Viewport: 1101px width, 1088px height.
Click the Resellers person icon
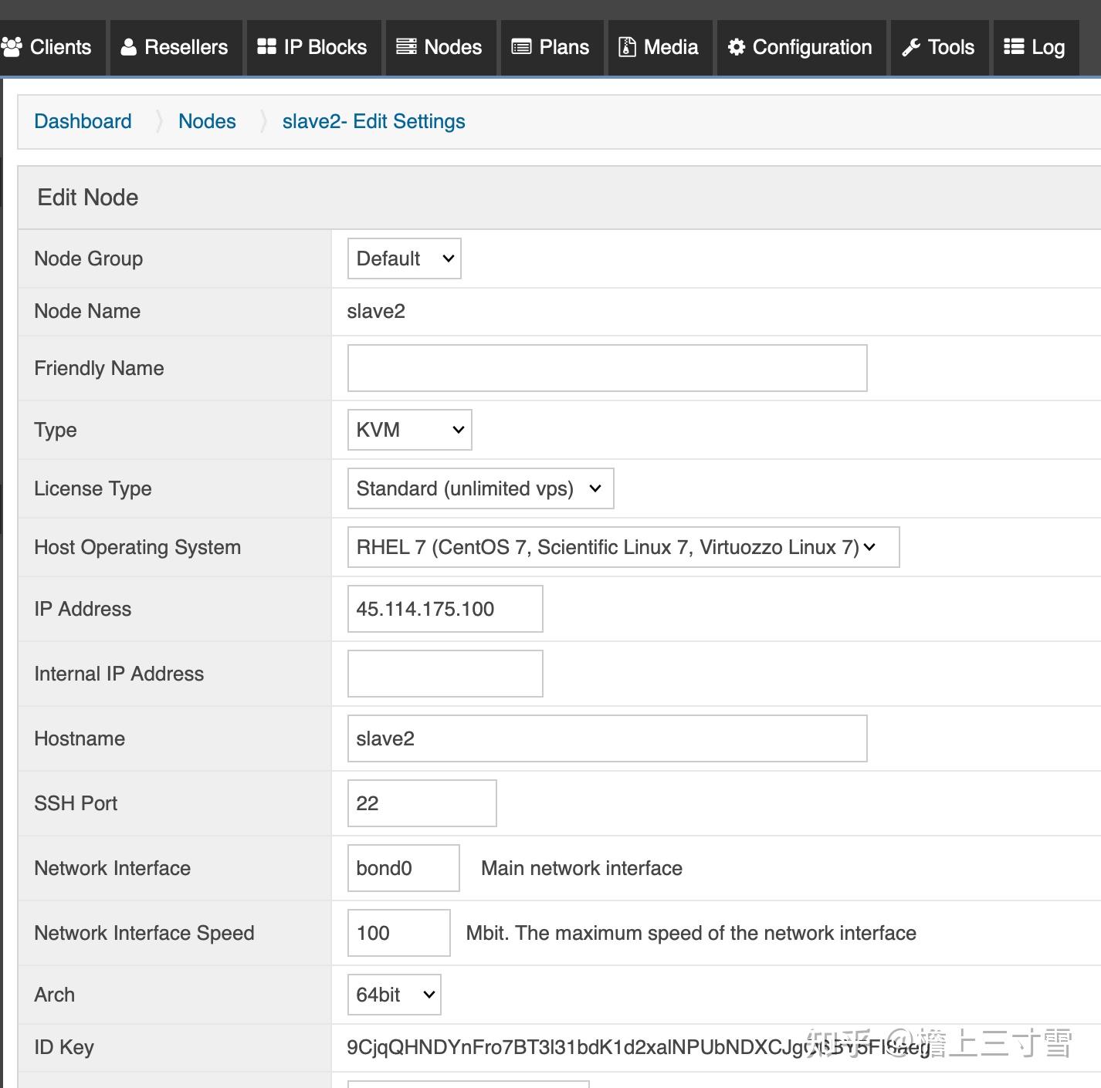point(128,47)
